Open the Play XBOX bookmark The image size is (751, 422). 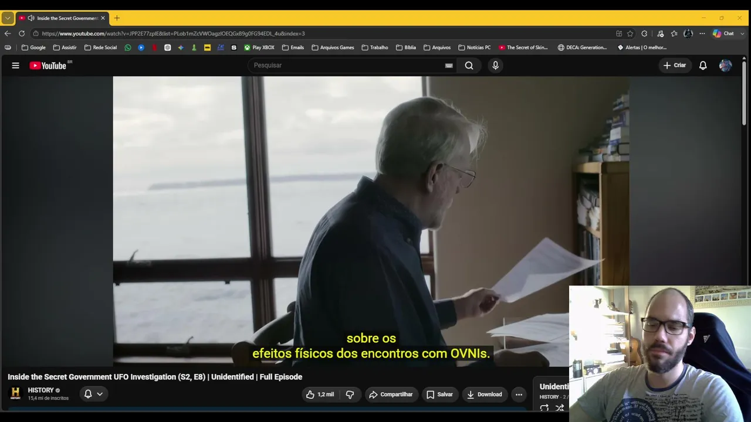click(259, 47)
